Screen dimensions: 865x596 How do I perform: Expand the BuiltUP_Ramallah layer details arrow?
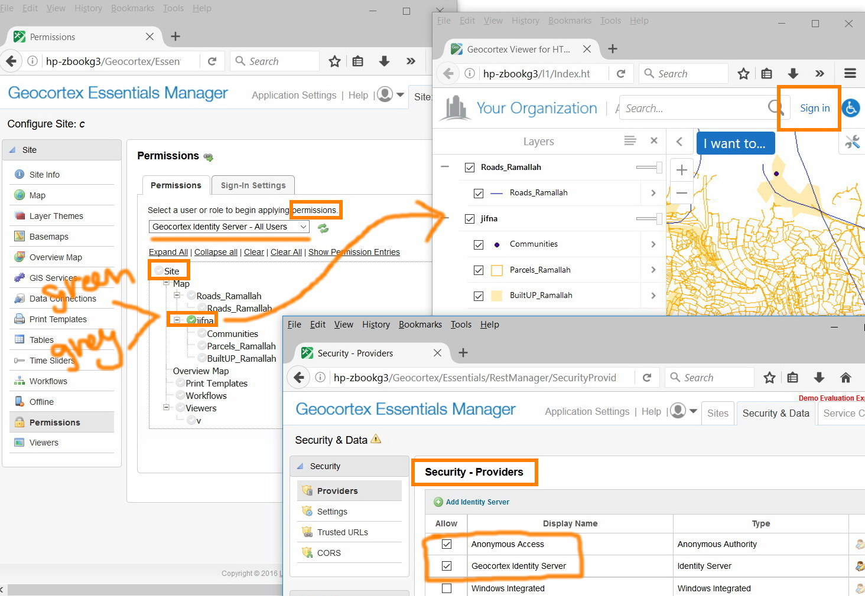pyautogui.click(x=653, y=295)
